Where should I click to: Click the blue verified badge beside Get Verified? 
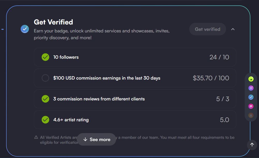(25, 29)
